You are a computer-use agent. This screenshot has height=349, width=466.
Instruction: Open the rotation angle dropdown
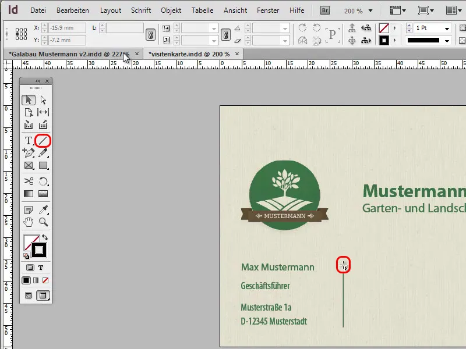(285, 29)
